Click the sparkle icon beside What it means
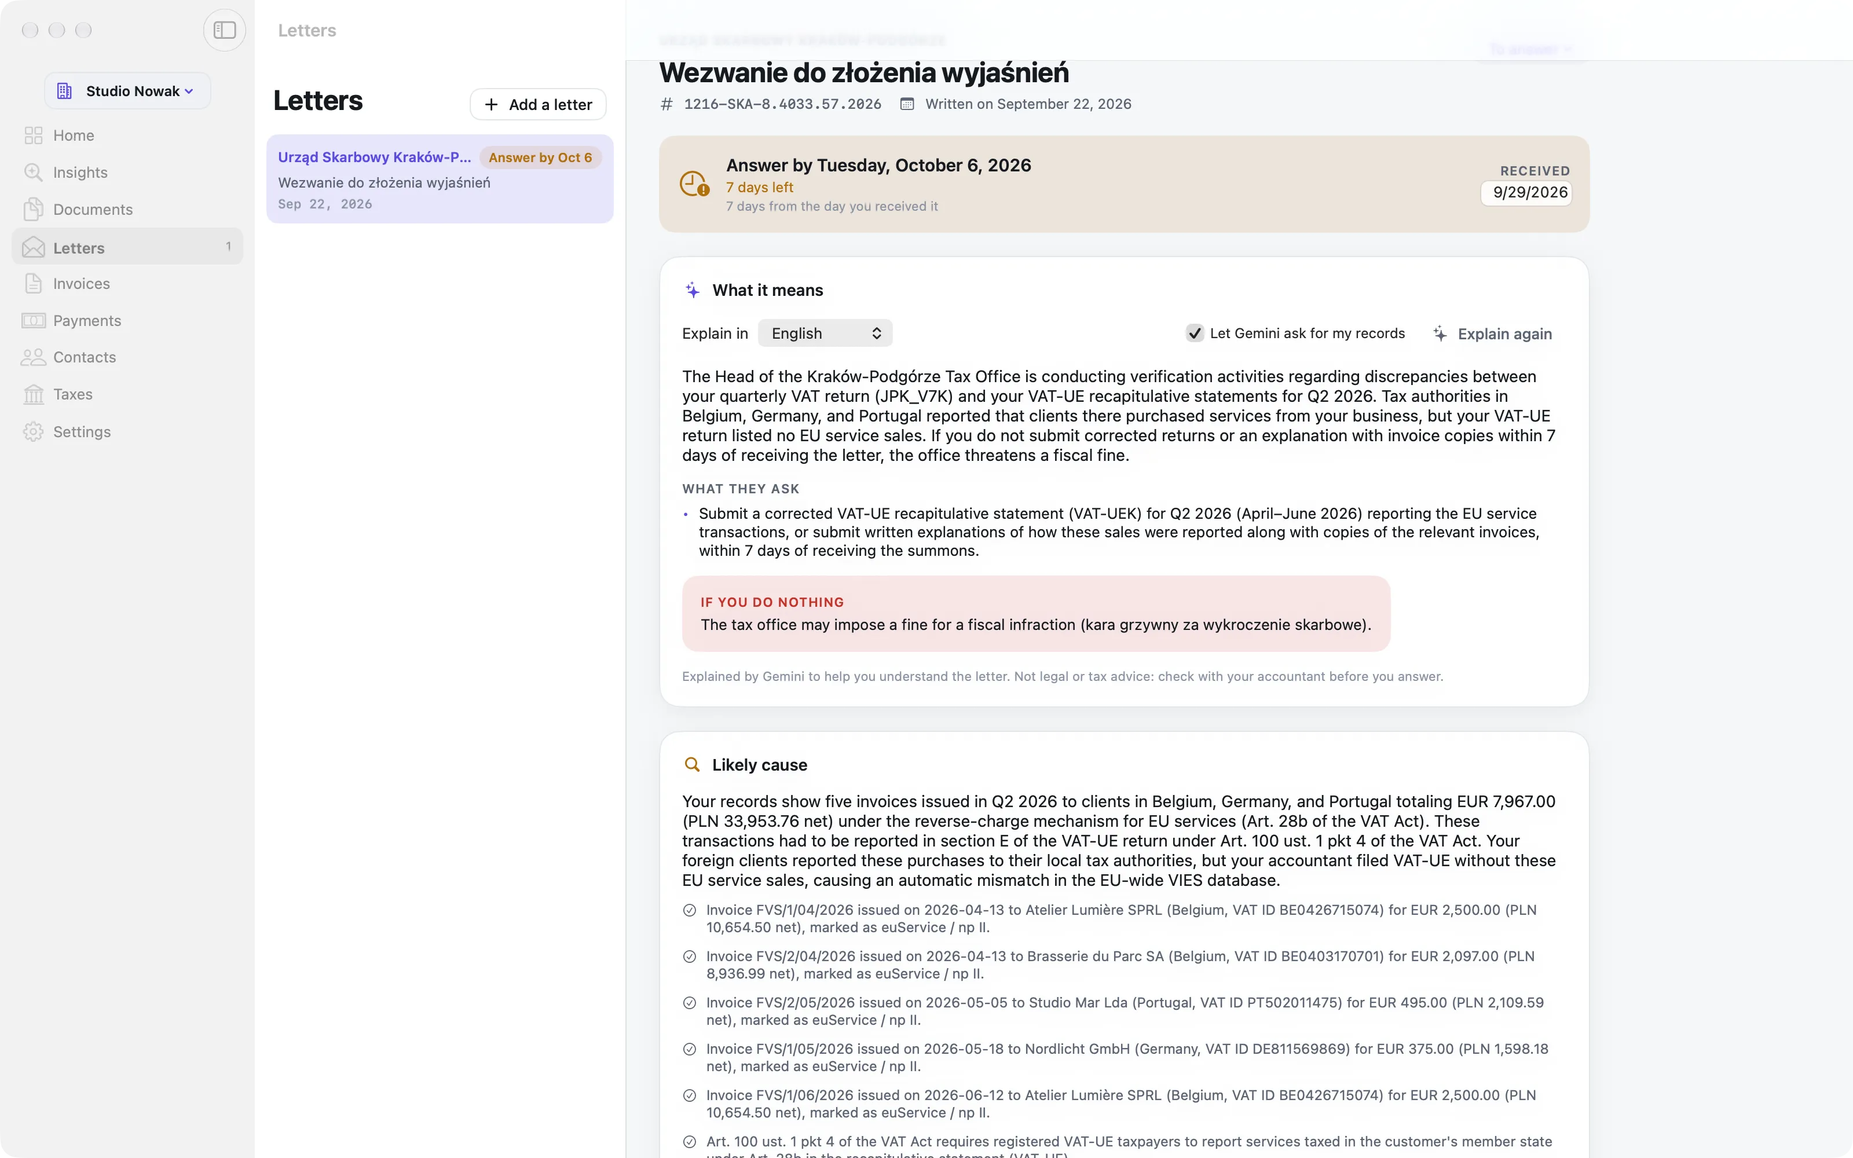The width and height of the screenshot is (1853, 1158). 692,290
